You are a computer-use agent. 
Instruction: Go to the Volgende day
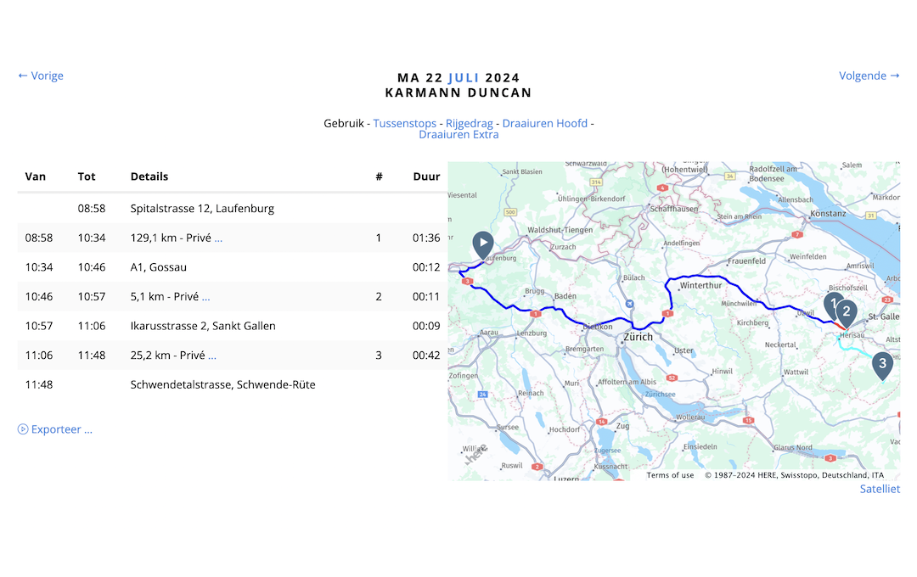pos(869,76)
